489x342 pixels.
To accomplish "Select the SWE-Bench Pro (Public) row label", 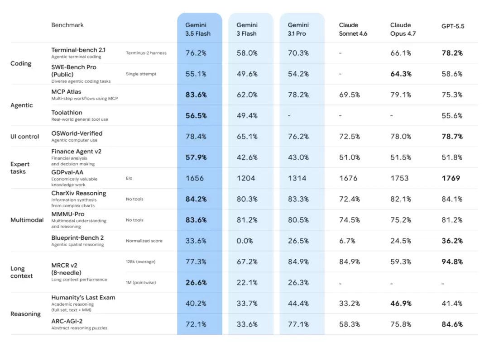I will (74, 71).
